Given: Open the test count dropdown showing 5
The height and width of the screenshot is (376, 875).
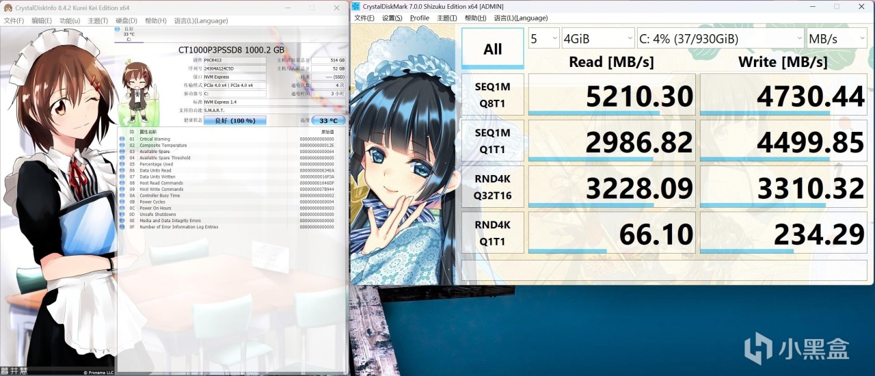Looking at the screenshot, I should point(543,38).
